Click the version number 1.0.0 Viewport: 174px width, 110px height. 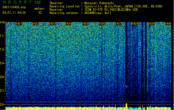pyautogui.click(x=38, y=2)
